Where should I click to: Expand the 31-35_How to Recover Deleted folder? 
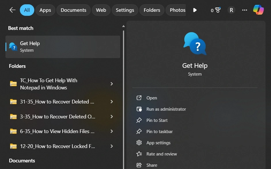[x=112, y=101]
